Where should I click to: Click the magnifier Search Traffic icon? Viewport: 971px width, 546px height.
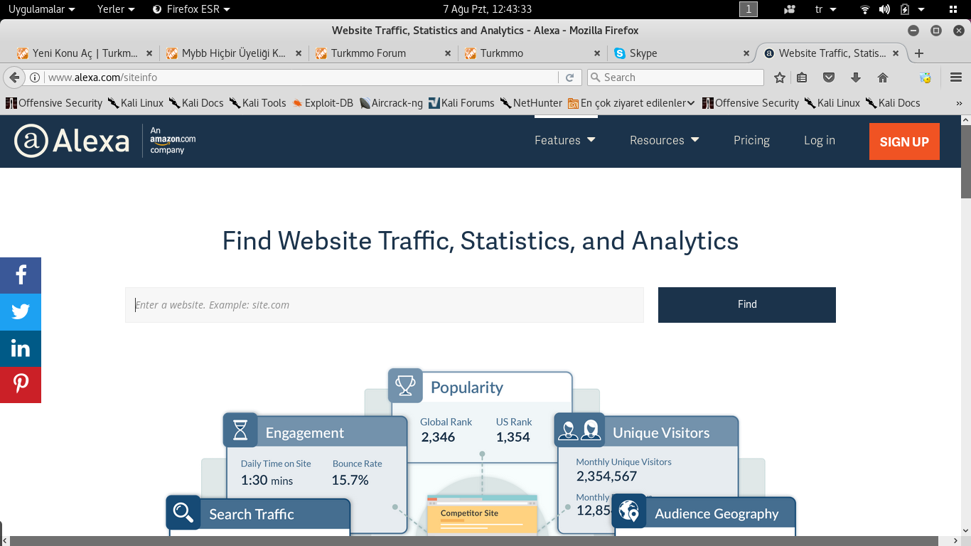click(183, 513)
